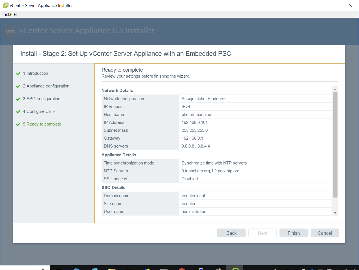Click the green checkmark beside Configure CEIP
This screenshot has width=359, height=270.
click(x=18, y=112)
